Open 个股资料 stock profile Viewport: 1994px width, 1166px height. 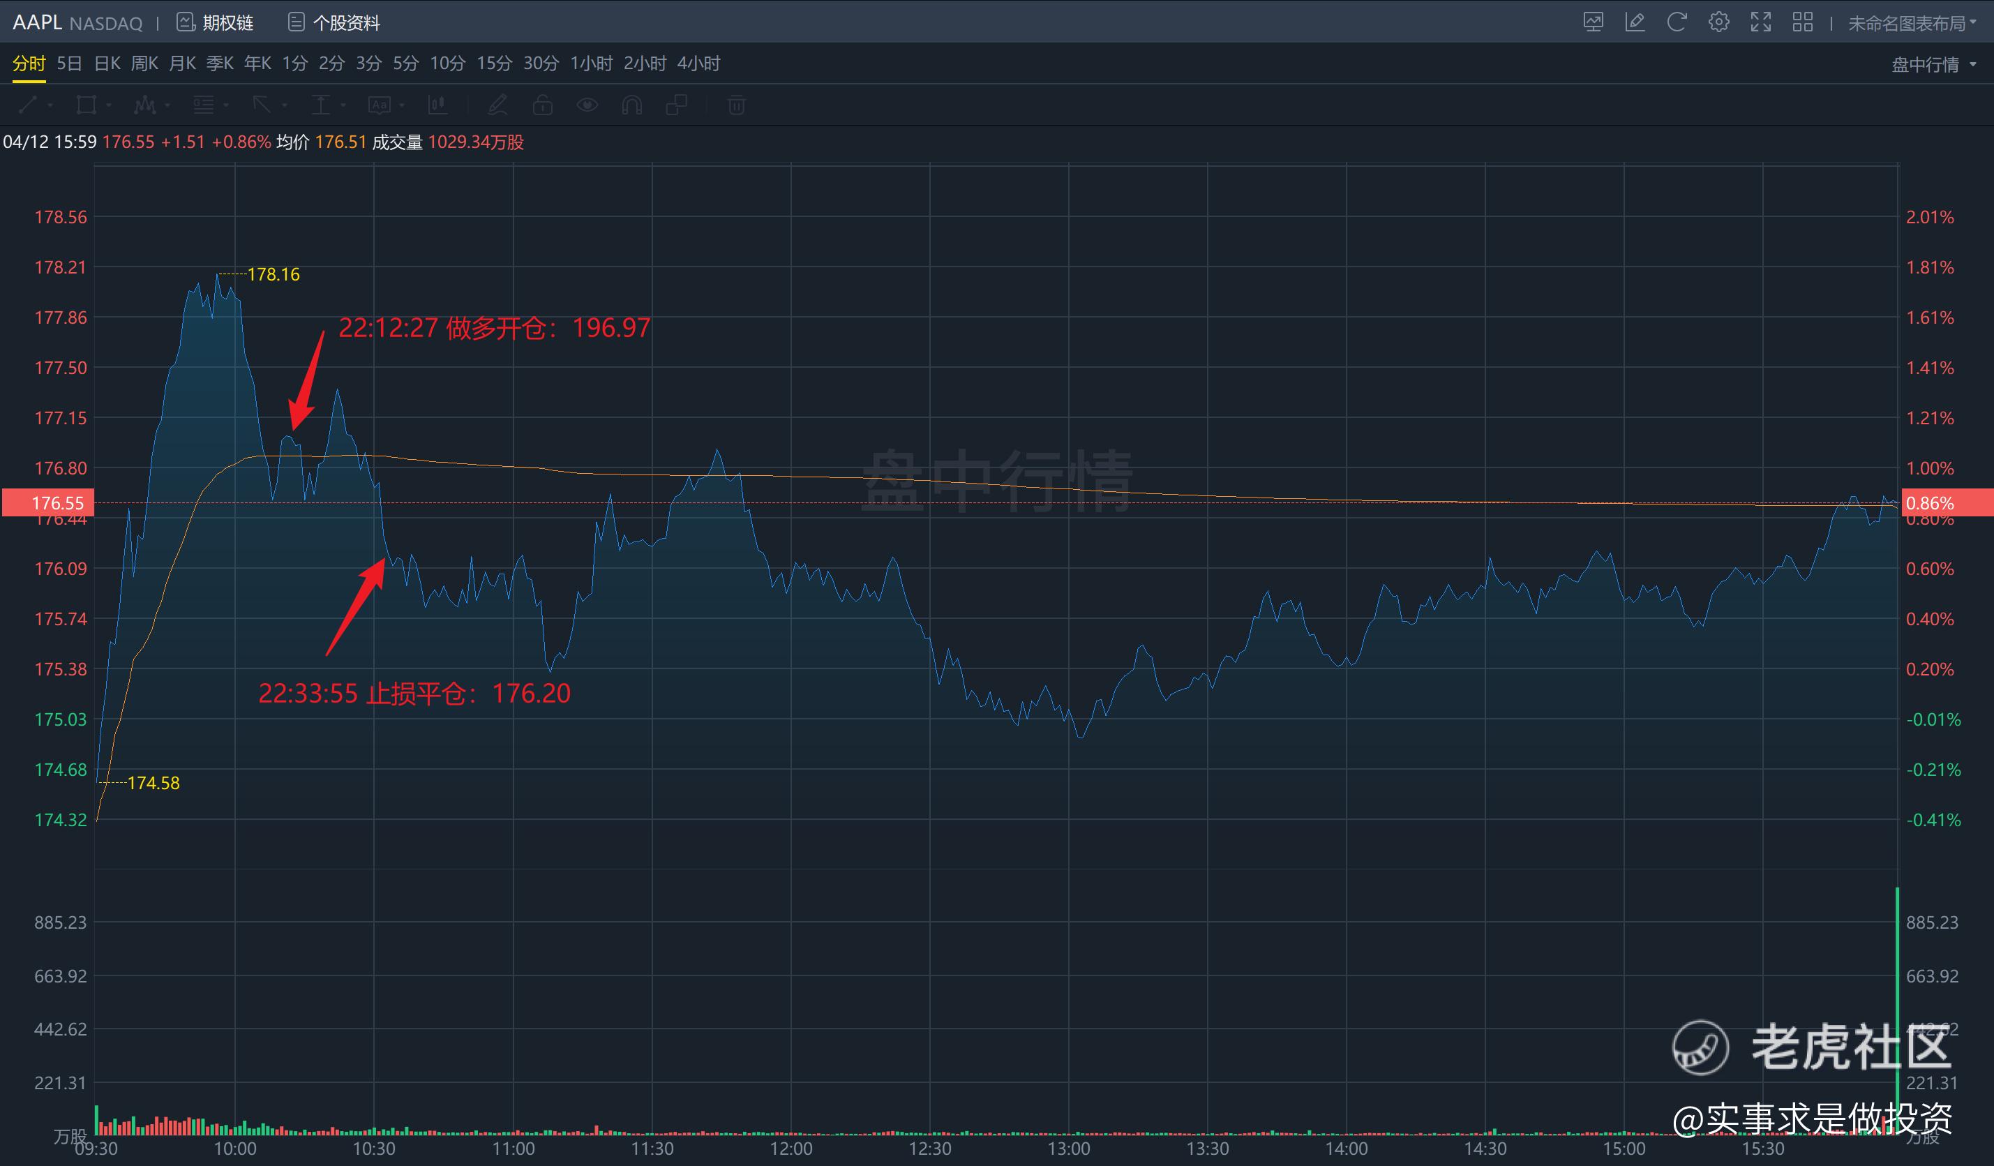(333, 22)
